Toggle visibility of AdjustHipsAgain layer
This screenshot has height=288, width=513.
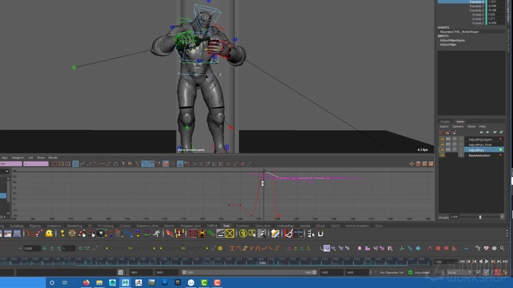[442, 139]
